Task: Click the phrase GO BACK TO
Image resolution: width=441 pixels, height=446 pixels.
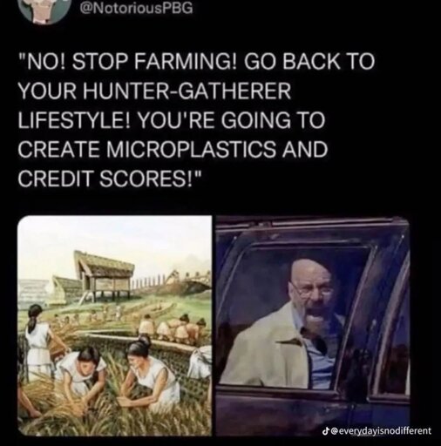Action: pos(309,62)
